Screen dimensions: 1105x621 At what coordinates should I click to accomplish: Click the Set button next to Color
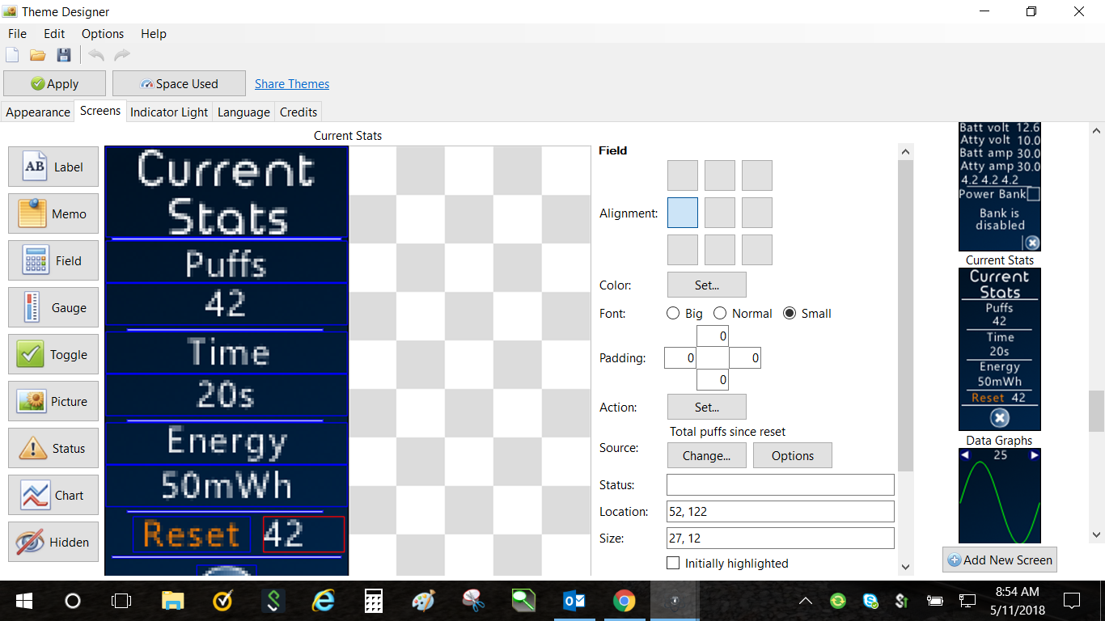click(x=706, y=285)
